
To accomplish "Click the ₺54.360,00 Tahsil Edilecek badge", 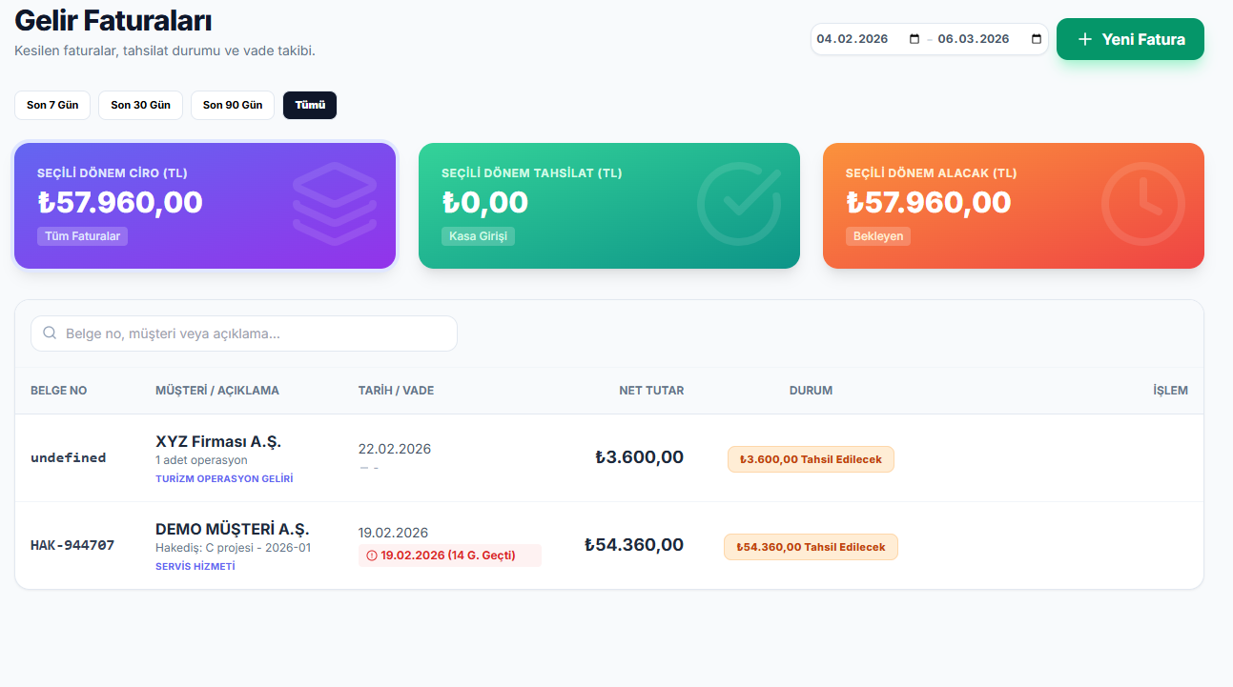I will coord(811,547).
